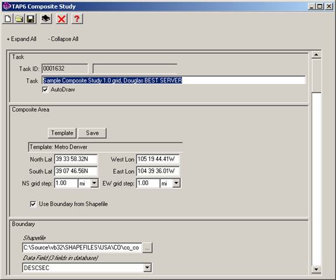Open the EW grid step unit dropdown

[176, 183]
